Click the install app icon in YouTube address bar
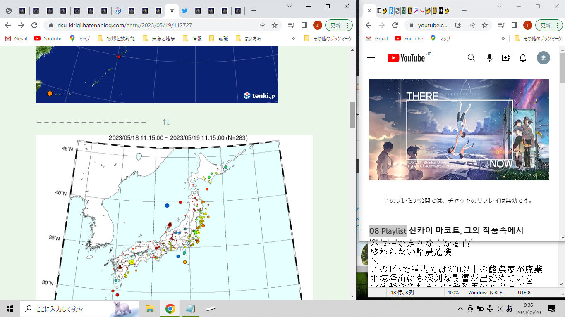565x317 pixels. [458, 25]
